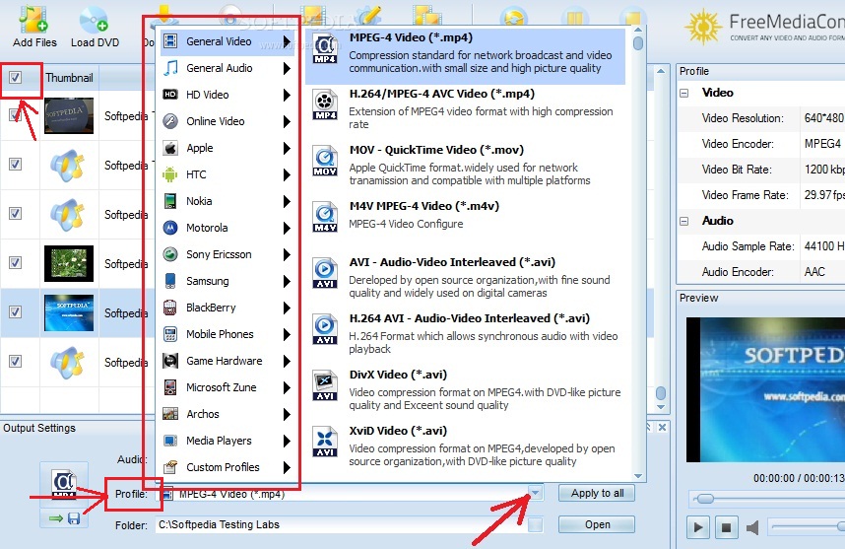Close the Output Settings panel
Image resolution: width=845 pixels, height=549 pixels.
663,427
